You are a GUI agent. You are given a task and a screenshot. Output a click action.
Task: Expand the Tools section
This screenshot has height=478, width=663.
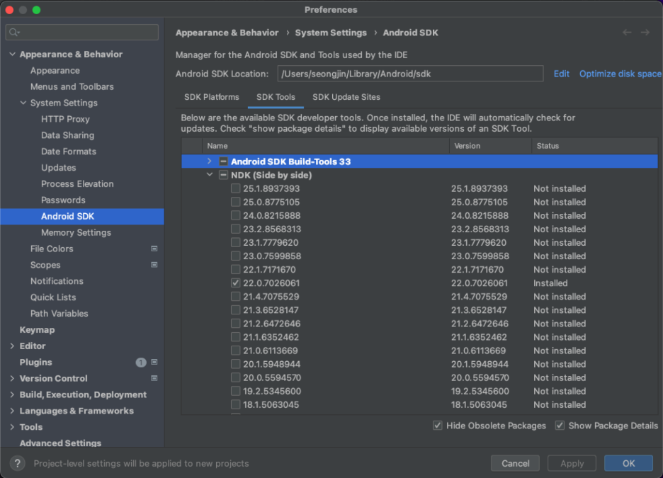[x=12, y=427]
